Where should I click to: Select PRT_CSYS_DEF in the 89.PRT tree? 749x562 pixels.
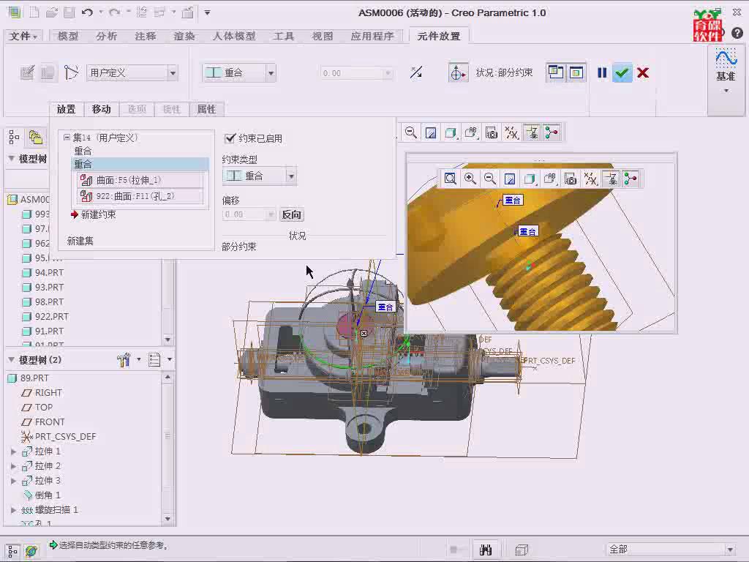(65, 436)
